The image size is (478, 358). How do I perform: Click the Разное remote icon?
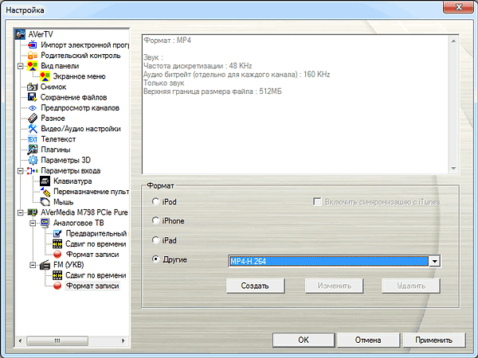tap(33, 118)
